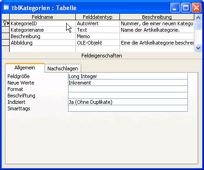The width and height of the screenshot is (204, 170).
Task: Click the Memo data type cell
Action: click(97, 36)
